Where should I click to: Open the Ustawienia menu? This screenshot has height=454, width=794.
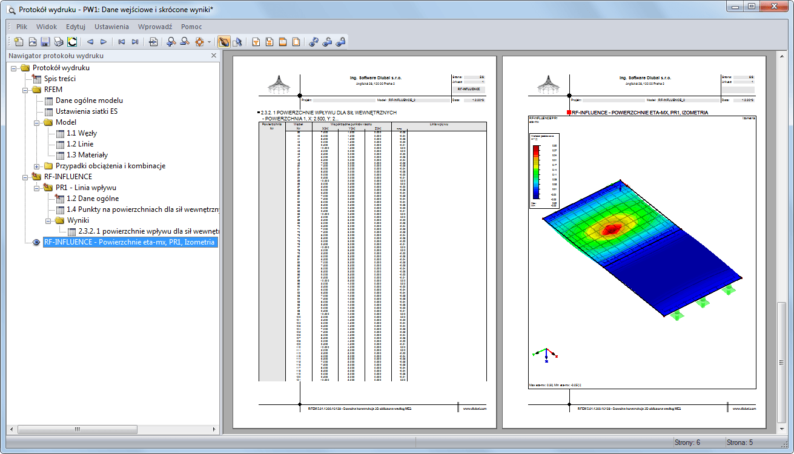[x=111, y=27]
